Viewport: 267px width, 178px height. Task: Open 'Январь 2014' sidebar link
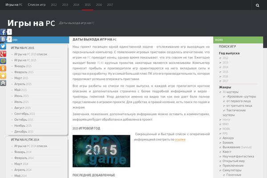coord(23,152)
